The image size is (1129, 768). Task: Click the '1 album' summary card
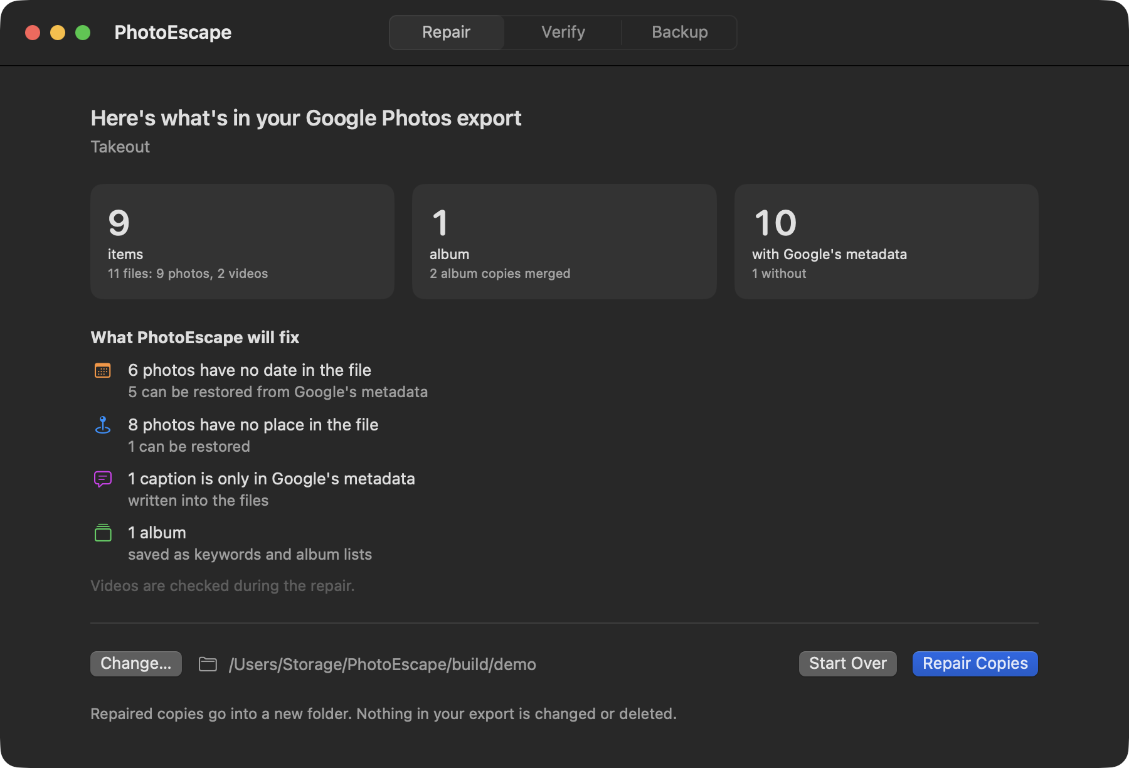[564, 242]
